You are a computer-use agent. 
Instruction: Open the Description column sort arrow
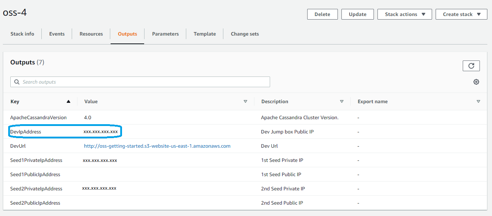[x=342, y=101]
